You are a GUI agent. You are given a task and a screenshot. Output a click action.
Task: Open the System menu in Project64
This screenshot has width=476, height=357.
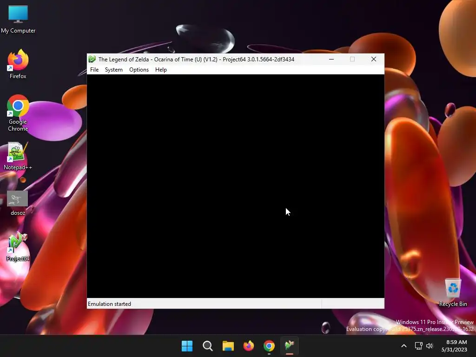pos(114,70)
